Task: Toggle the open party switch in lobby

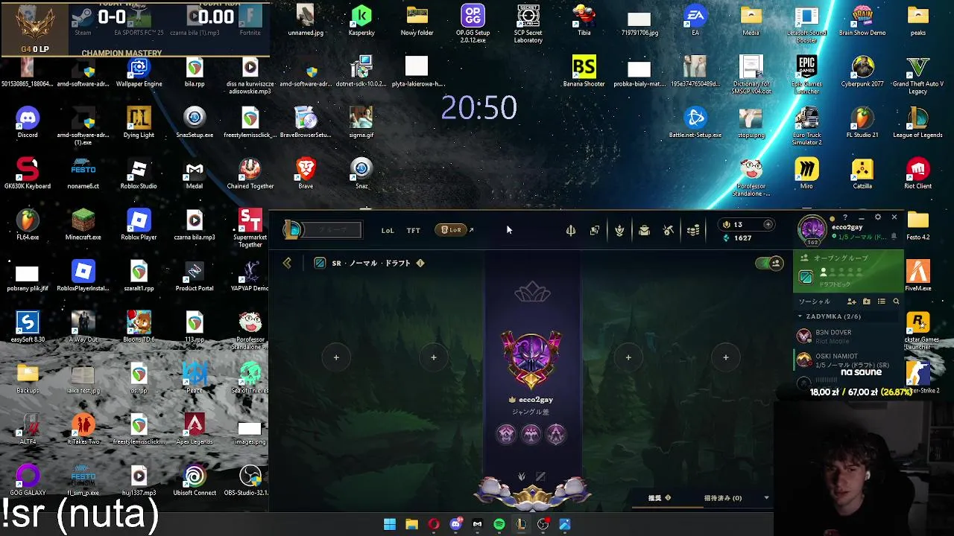Action: [769, 263]
